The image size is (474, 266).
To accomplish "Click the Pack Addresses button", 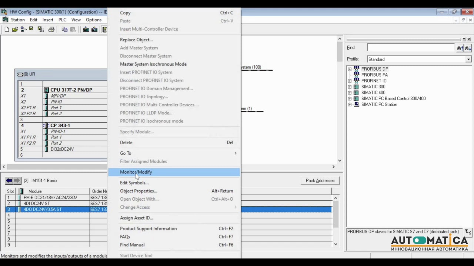I will (x=320, y=181).
